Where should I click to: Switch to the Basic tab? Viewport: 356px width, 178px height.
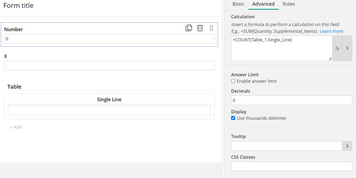(x=238, y=4)
